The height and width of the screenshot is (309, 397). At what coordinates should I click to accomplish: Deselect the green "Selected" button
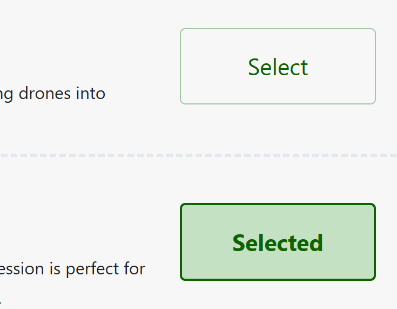coord(278,242)
